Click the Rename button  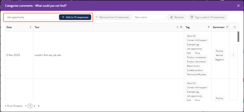pyautogui.click(x=177, y=17)
